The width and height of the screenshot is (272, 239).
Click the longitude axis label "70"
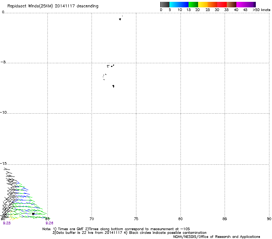[92, 219]
